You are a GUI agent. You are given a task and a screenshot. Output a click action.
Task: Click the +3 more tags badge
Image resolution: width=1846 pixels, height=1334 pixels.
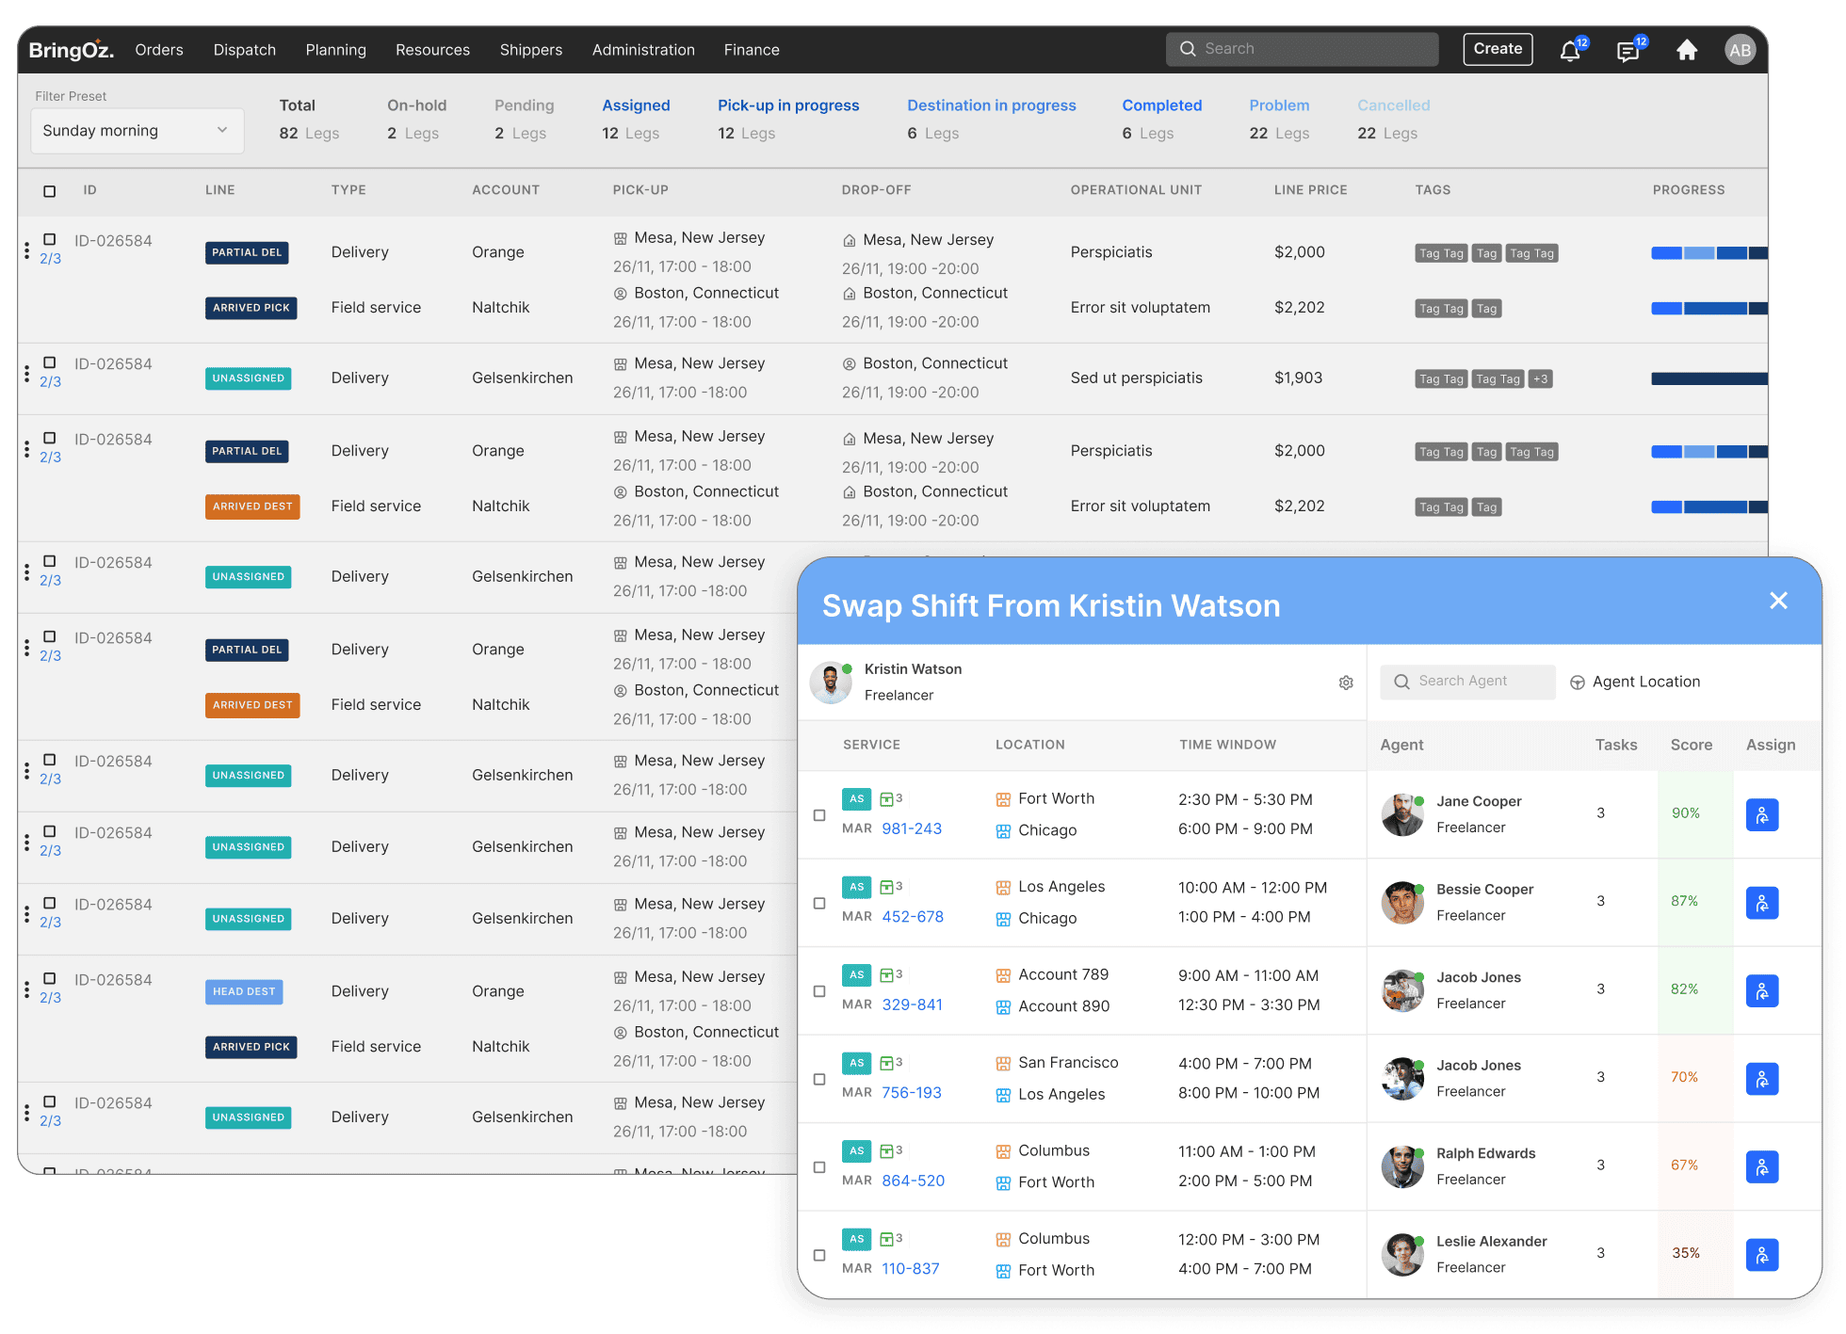coord(1540,379)
